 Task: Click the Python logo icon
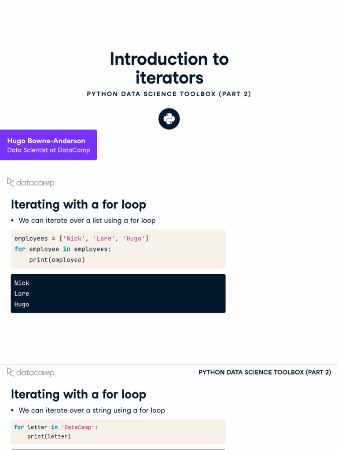pos(169,119)
